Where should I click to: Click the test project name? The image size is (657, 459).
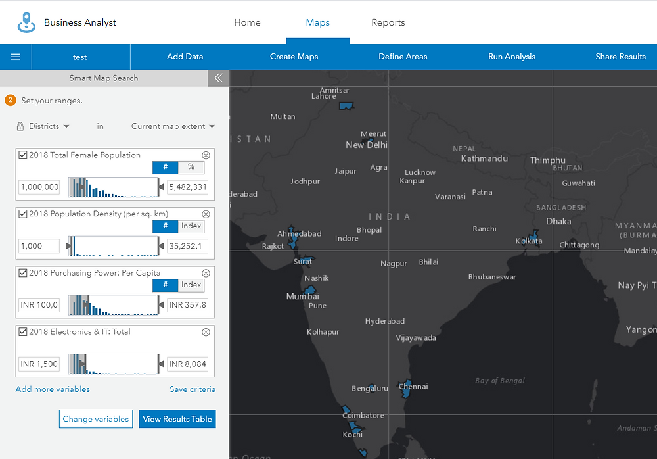[79, 57]
